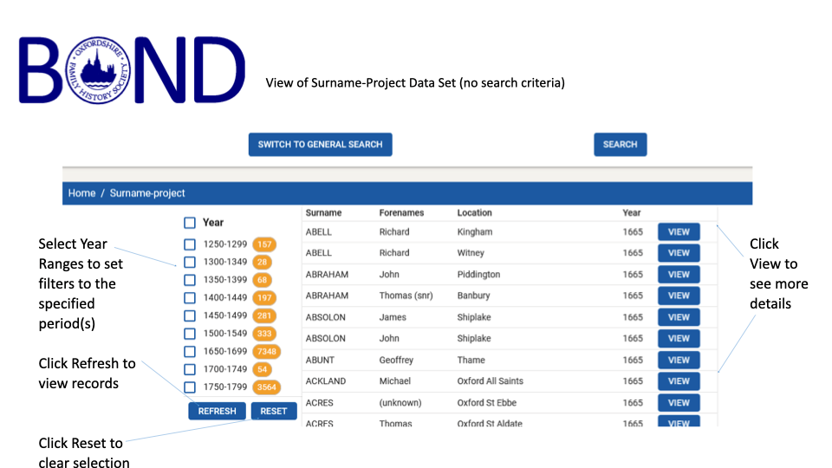Check the 1650-1699 year range
Viewport: 832px width, 468px height.
coord(190,351)
